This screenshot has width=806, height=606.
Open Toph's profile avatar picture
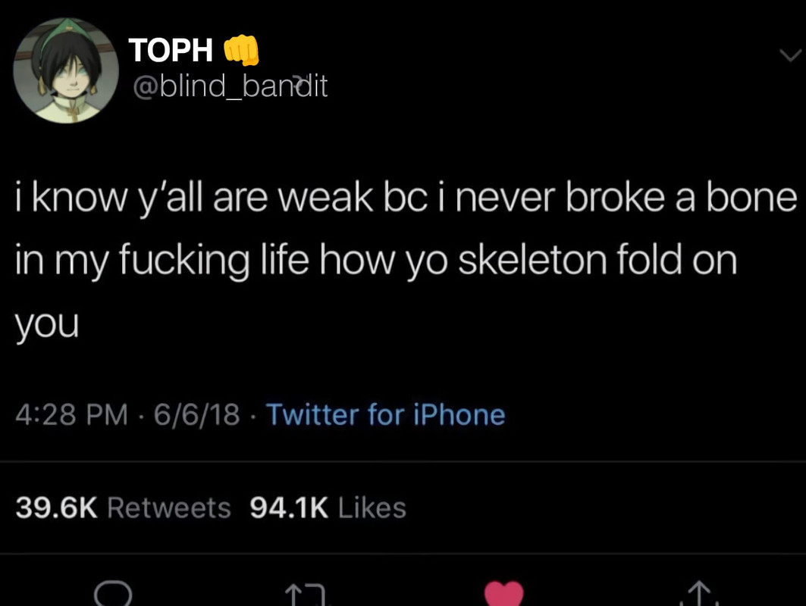[x=66, y=70]
